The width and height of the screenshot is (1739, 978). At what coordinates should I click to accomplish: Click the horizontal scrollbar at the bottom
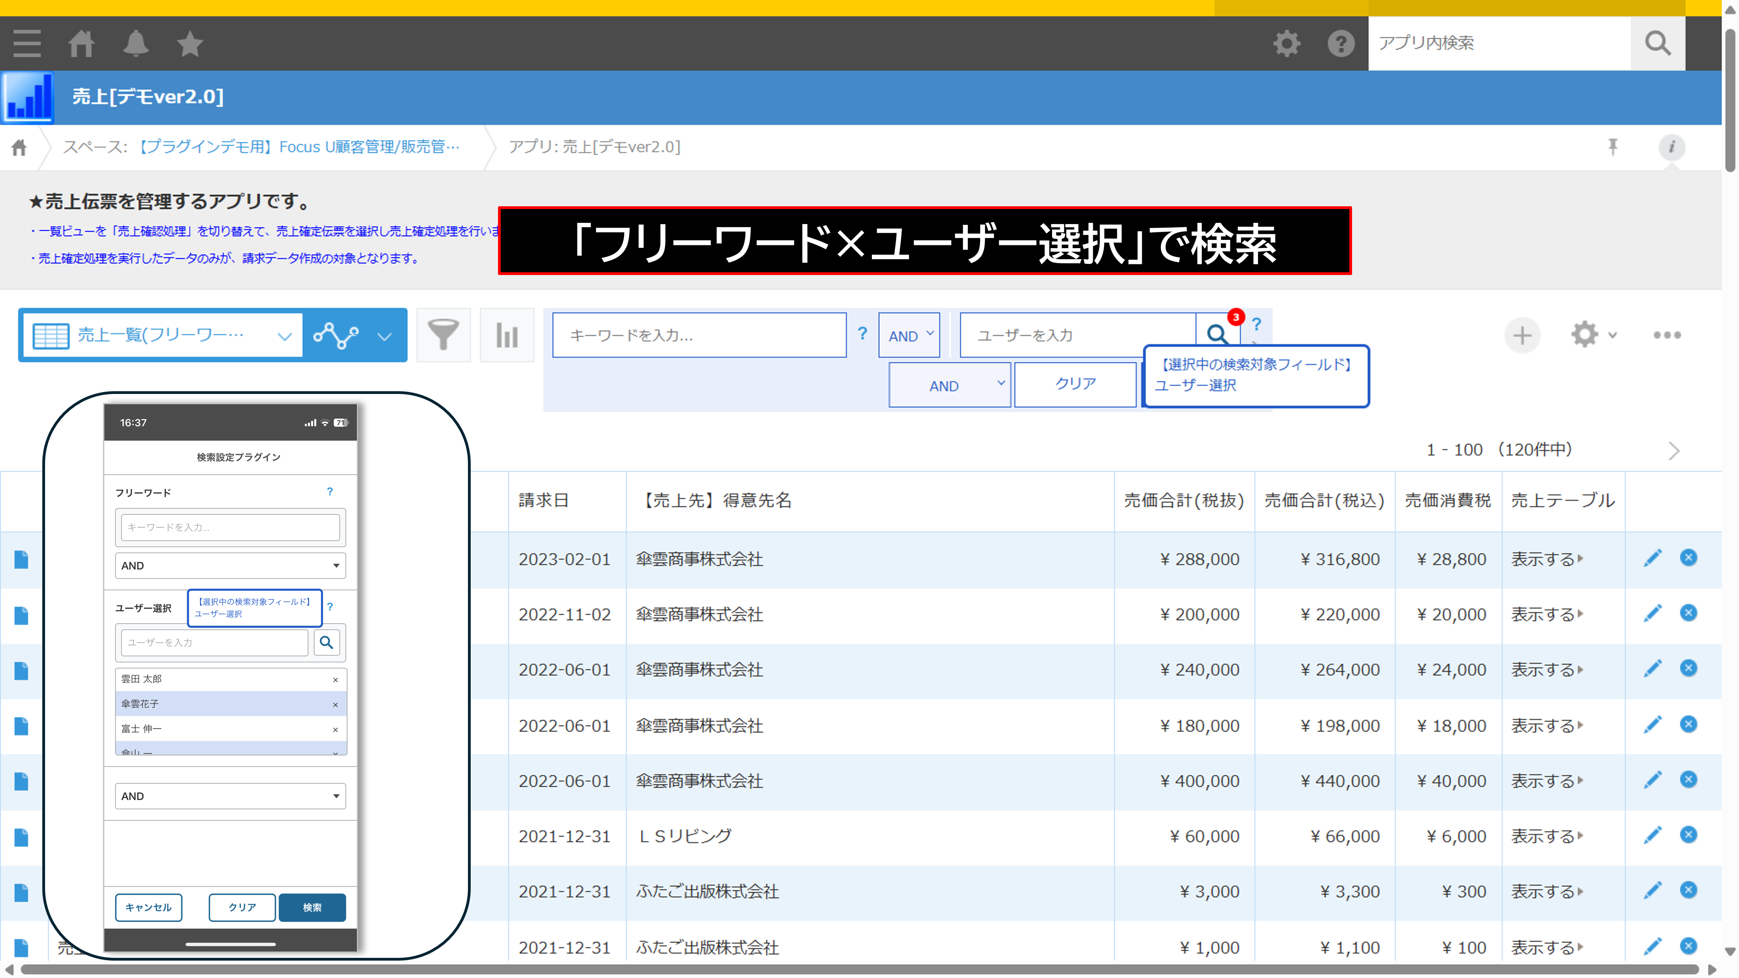(859, 970)
